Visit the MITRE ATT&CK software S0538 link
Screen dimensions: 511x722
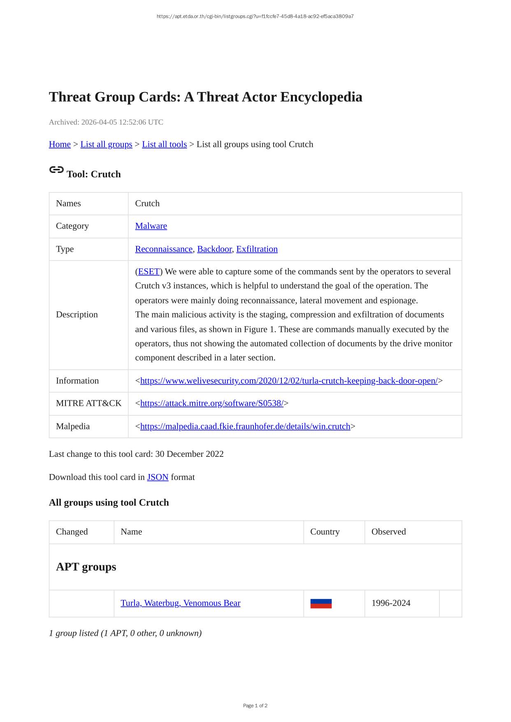(211, 403)
